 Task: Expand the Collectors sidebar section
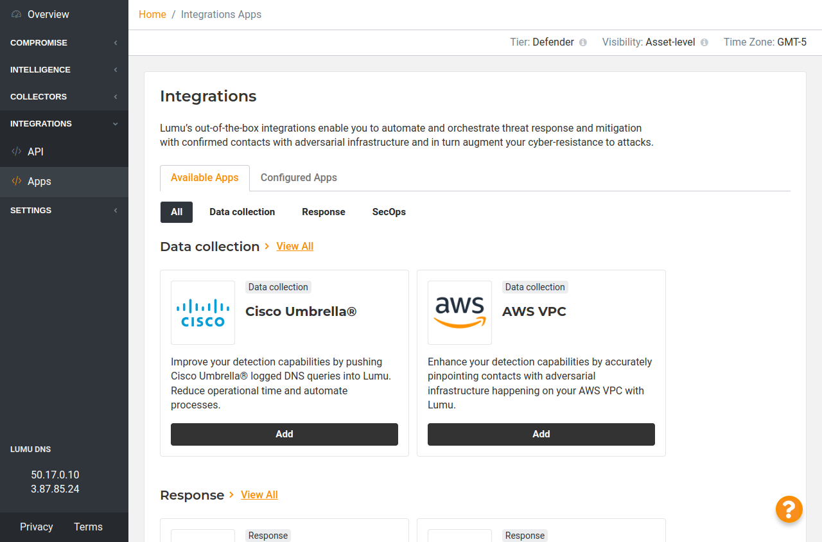[x=64, y=96]
